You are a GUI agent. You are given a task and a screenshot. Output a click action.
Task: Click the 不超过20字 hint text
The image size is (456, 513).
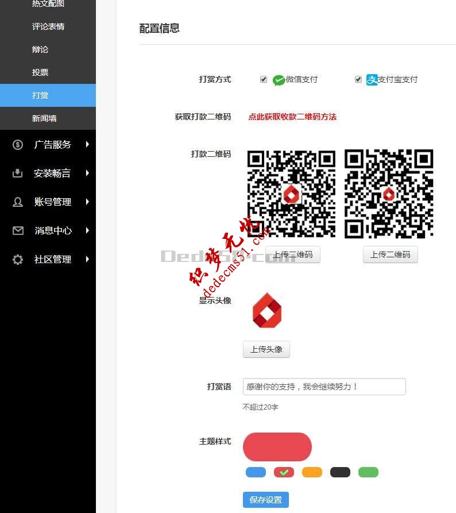pos(260,407)
